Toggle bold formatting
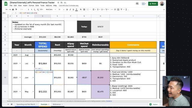The image size is (192, 108). [x=67, y=10]
